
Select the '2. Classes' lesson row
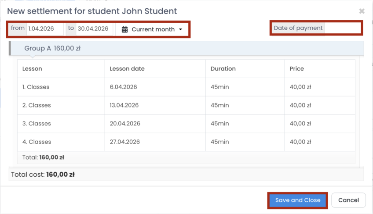(x=37, y=105)
